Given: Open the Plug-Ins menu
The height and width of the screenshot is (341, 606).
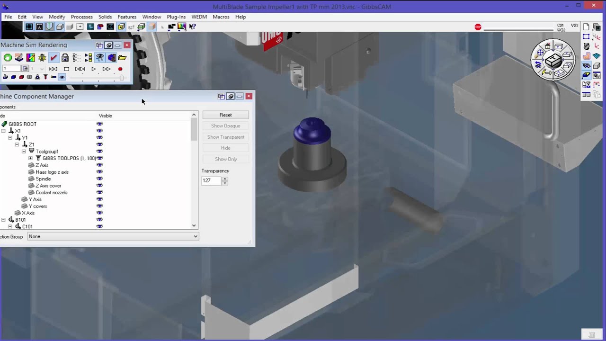Looking at the screenshot, I should tap(176, 17).
